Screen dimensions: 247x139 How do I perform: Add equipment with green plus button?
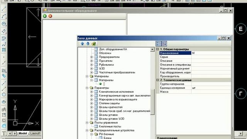(x=45, y=16)
